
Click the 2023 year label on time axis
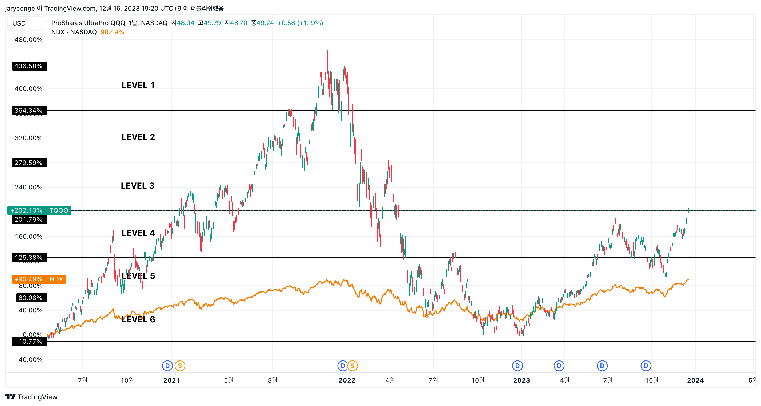tap(522, 381)
